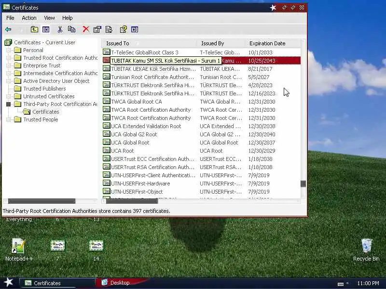
Task: Click the Personal folder icon
Action: [17, 50]
